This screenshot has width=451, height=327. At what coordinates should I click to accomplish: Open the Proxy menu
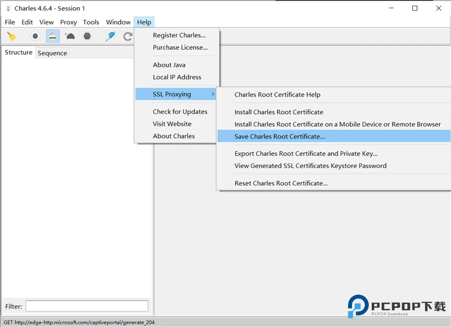(x=69, y=22)
